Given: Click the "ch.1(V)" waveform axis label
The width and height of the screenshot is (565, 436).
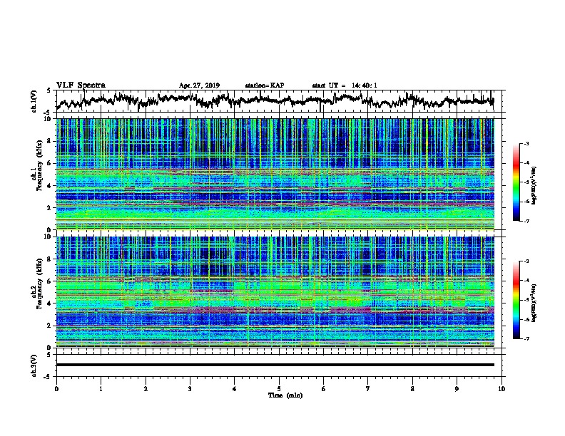Looking at the screenshot, I should (x=34, y=101).
